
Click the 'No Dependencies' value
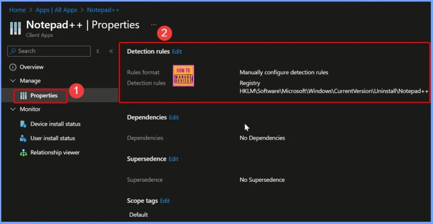tap(262, 138)
